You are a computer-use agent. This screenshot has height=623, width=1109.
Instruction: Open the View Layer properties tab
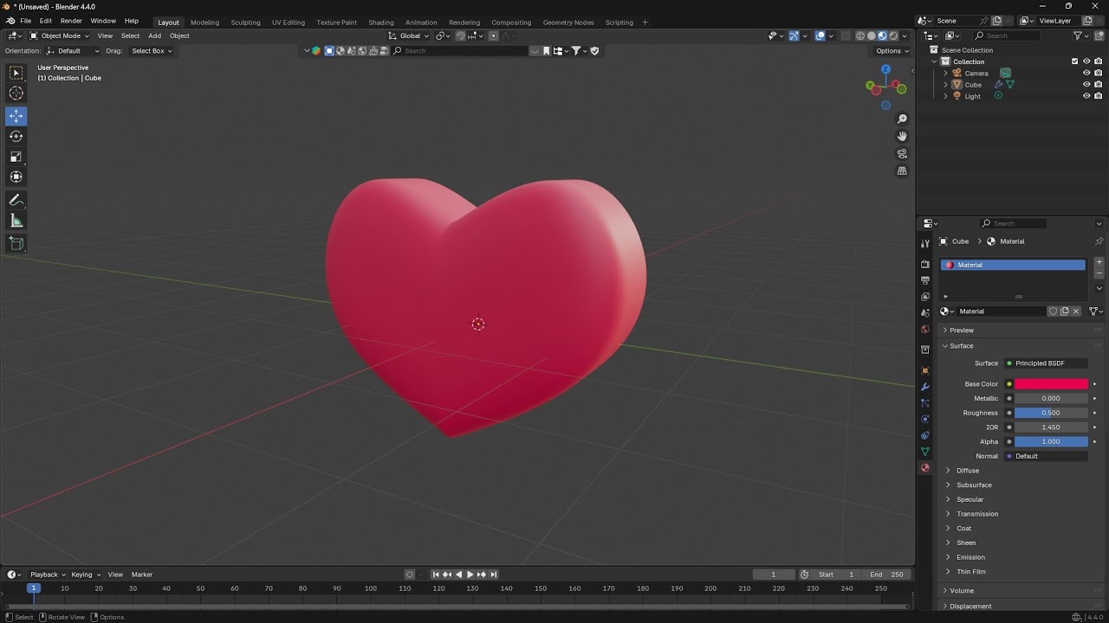tap(925, 297)
